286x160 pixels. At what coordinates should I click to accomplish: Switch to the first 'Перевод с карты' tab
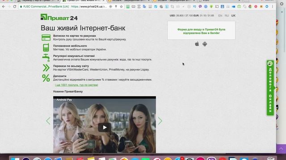coord(38,1)
